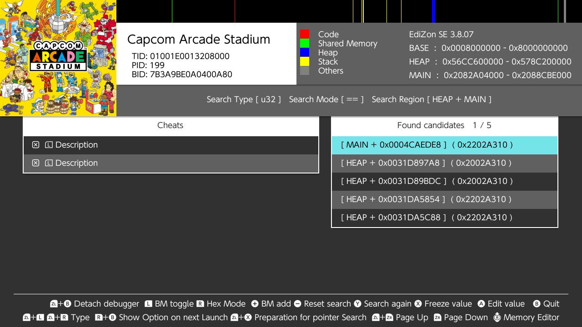Click the Detach debugger label
Image resolution: width=582 pixels, height=327 pixels.
click(106, 304)
